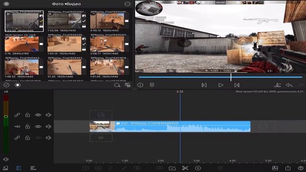This screenshot has width=306, height=172.
Task: Select the Мой проект (3).mp4 thumbnail
Action: point(22,44)
